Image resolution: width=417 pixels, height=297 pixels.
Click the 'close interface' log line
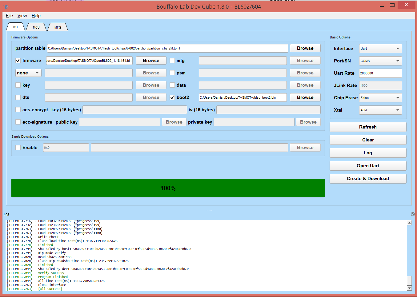pyautogui.click(x=36, y=285)
